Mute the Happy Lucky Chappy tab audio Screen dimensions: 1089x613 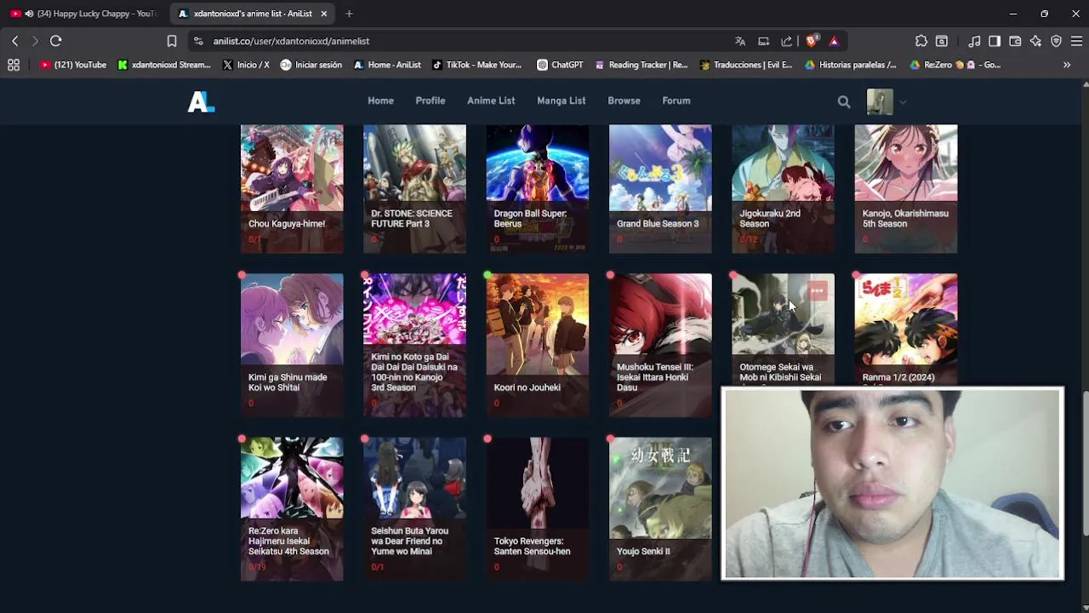(x=30, y=14)
